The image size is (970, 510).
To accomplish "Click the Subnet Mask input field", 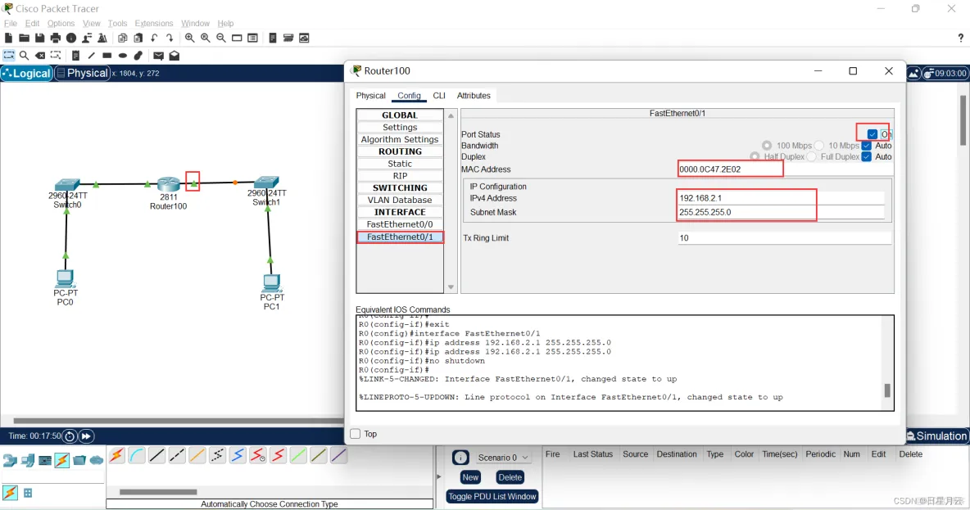I will 782,212.
